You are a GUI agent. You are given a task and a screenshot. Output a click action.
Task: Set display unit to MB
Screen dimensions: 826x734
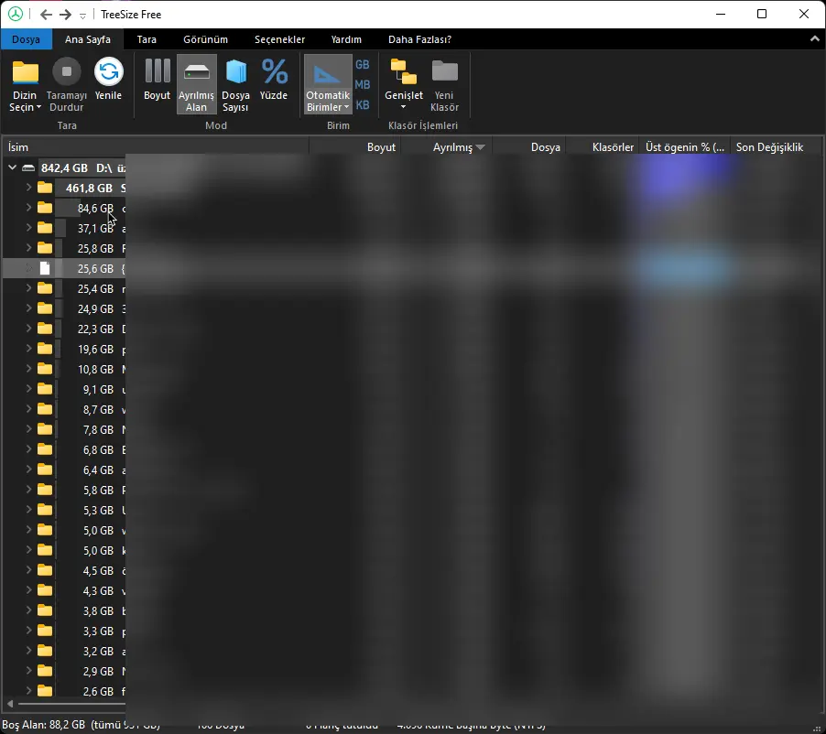[x=363, y=85]
